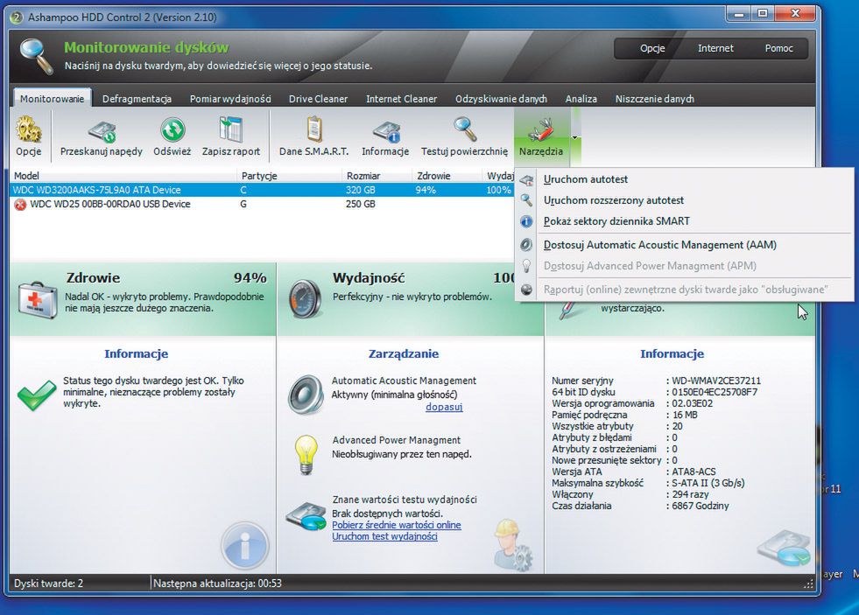This screenshot has width=859, height=615.
Task: Click the window resize grip in the status bar
Action: (x=808, y=584)
